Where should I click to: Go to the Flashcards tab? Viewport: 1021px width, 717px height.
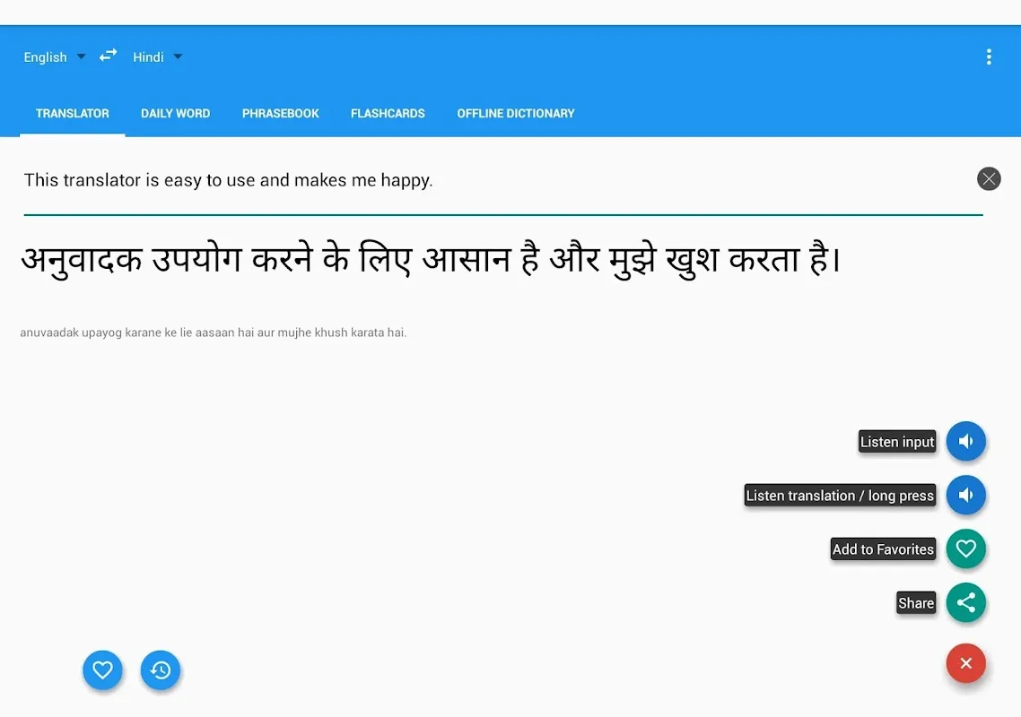point(388,113)
